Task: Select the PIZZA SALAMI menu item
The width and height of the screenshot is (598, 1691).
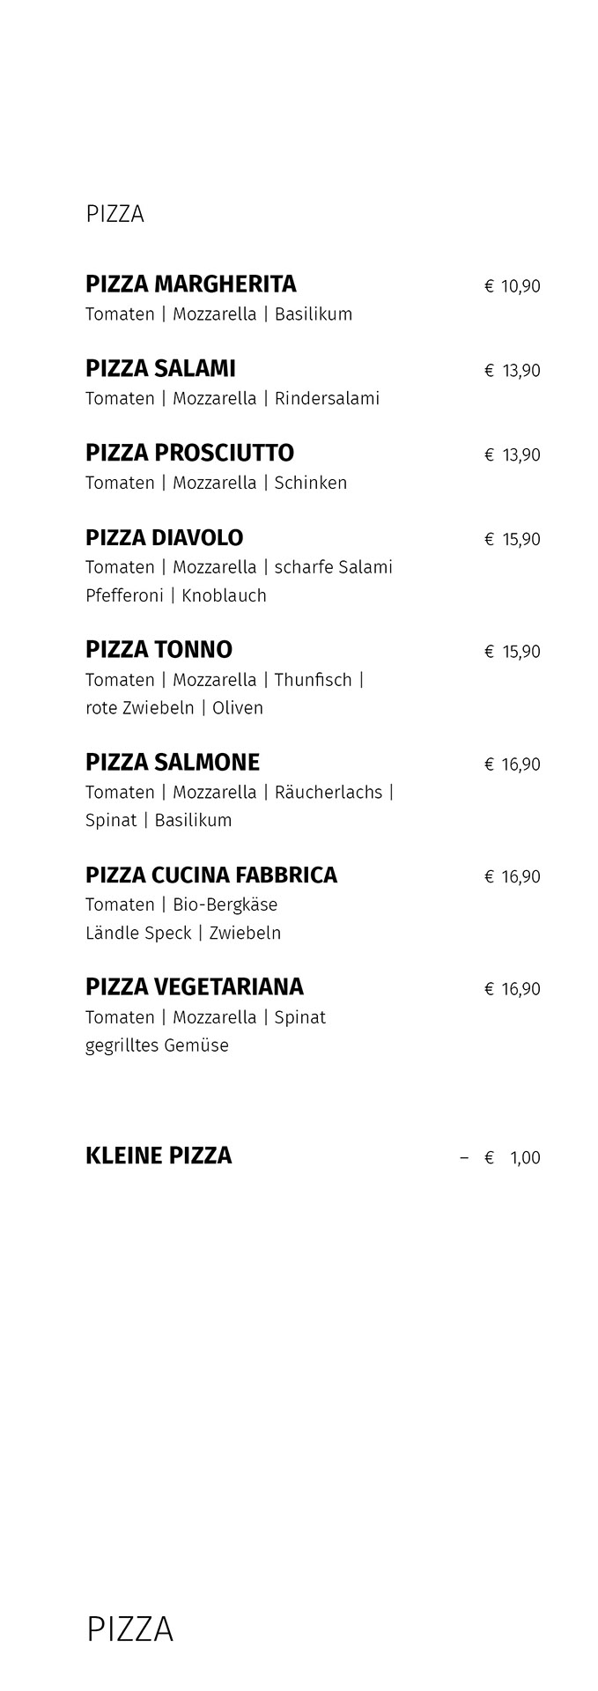Action: (160, 369)
